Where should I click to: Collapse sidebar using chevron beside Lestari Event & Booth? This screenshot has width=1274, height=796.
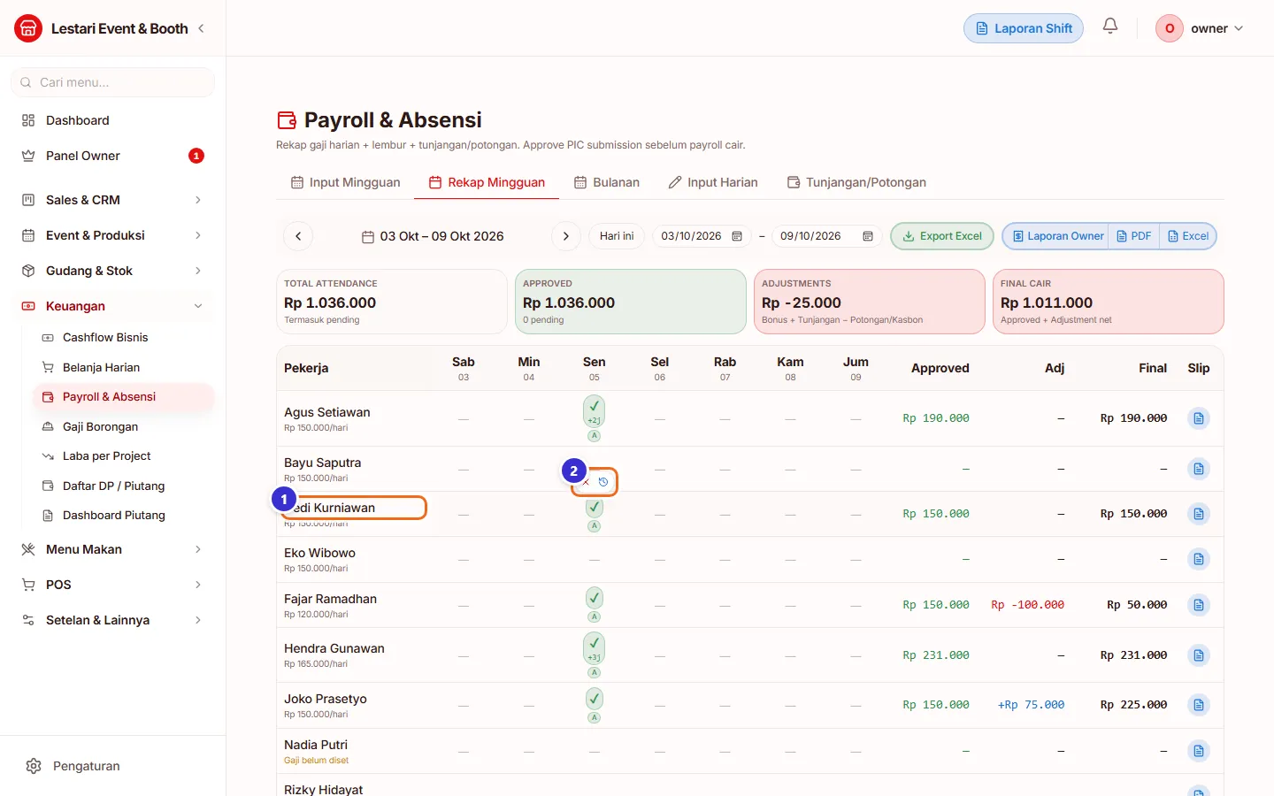pos(202,28)
